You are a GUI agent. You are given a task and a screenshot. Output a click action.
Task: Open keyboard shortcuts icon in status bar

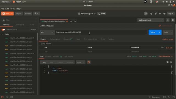click(x=169, y=97)
